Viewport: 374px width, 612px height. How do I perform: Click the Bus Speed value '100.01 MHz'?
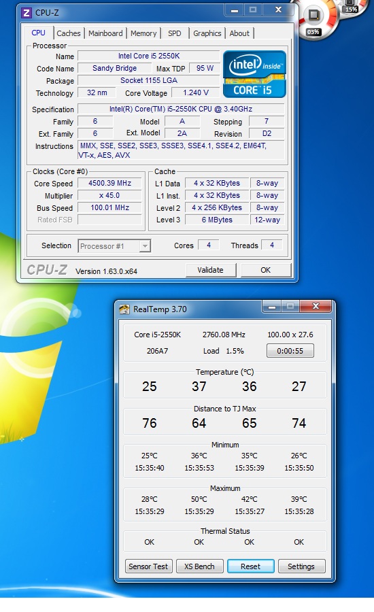pos(109,207)
